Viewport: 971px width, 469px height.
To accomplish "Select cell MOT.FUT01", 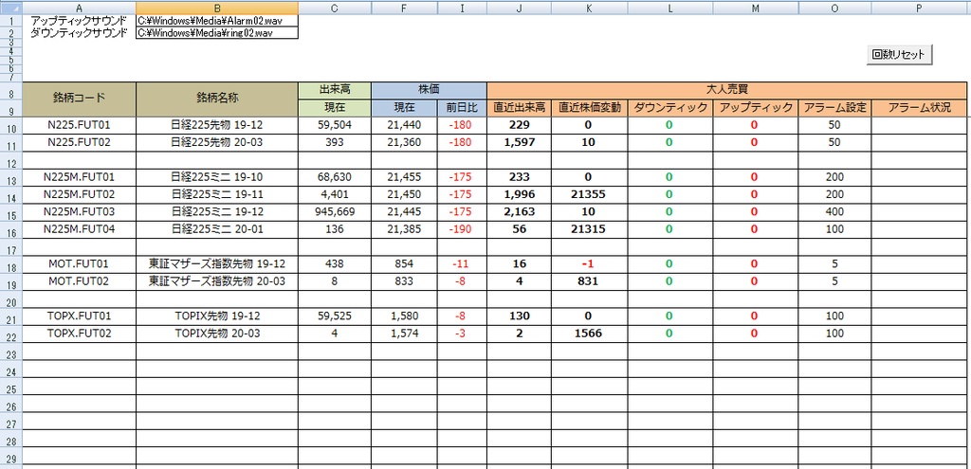I will coord(80,264).
